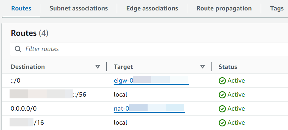
Task: Click Active status icon for 0.0.0.0/0 route
Action: pos(222,109)
